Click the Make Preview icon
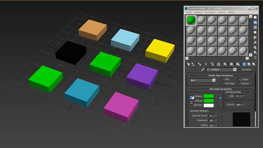Screen dimensions: 263x148 click(255, 42)
